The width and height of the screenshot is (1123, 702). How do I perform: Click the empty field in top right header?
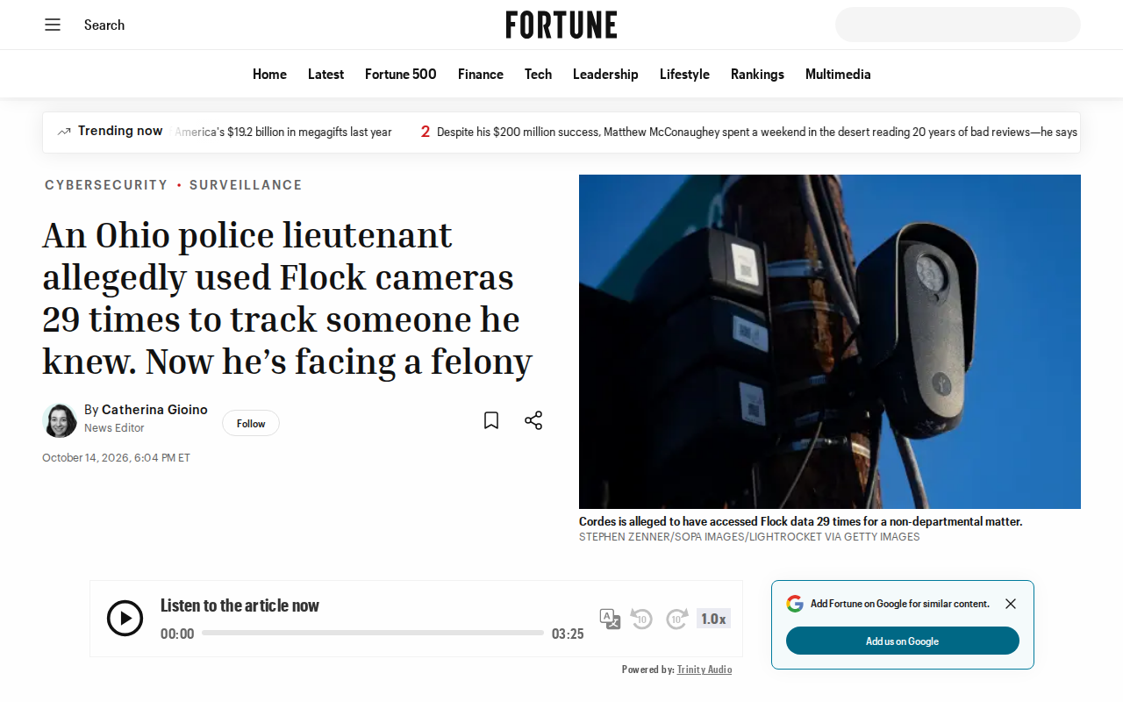click(x=958, y=25)
